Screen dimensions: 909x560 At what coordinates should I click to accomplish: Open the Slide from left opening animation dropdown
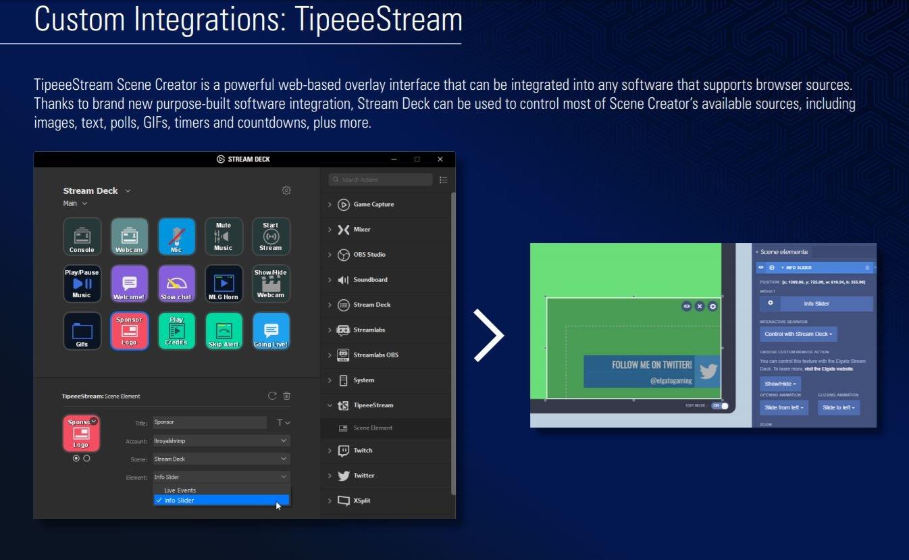[784, 407]
